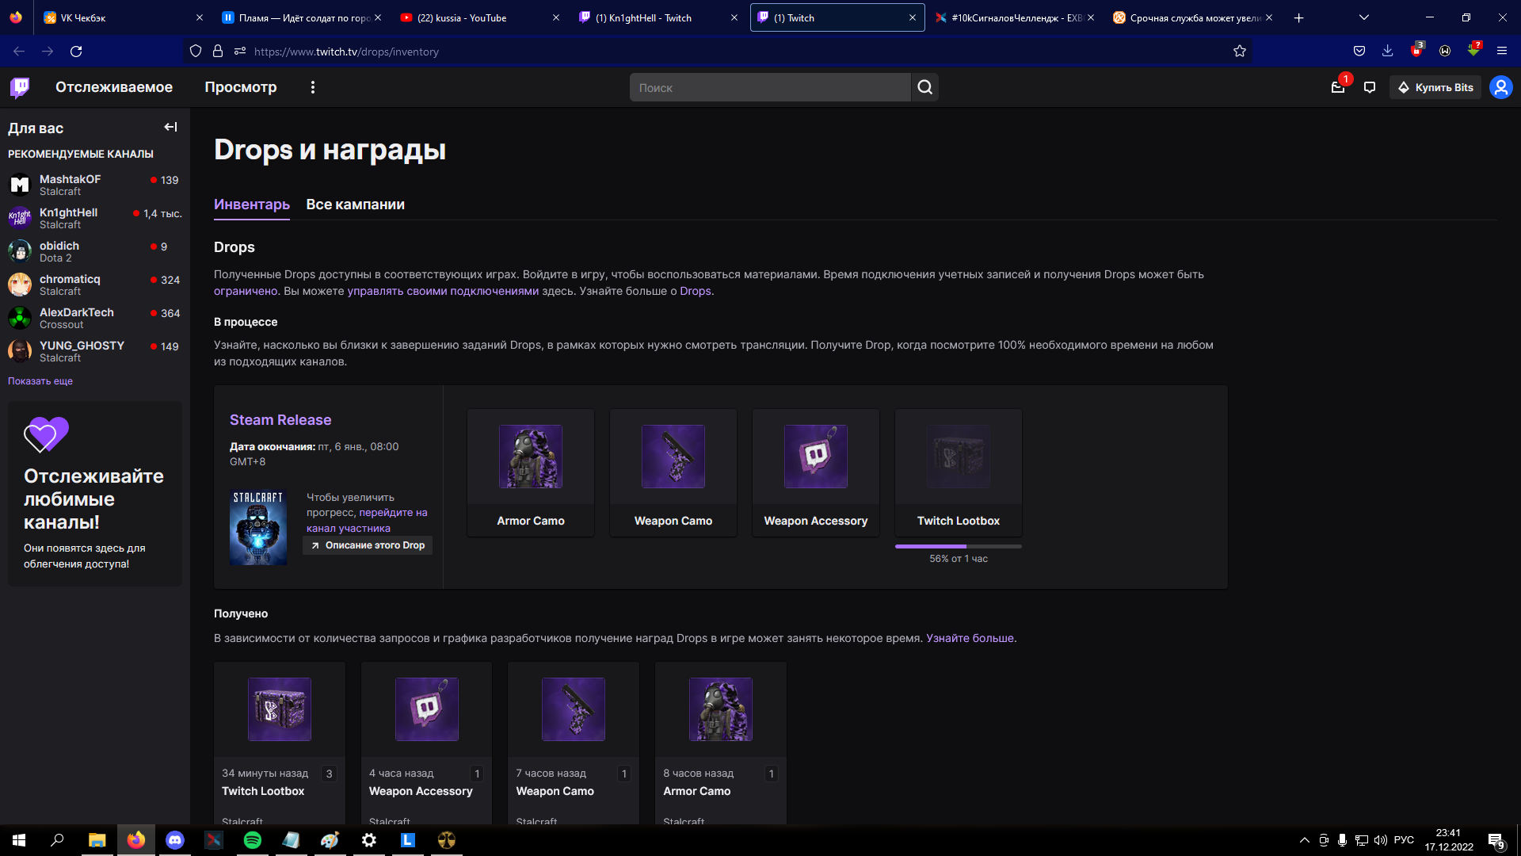
Task: Open File Explorer from taskbar
Action: (97, 840)
